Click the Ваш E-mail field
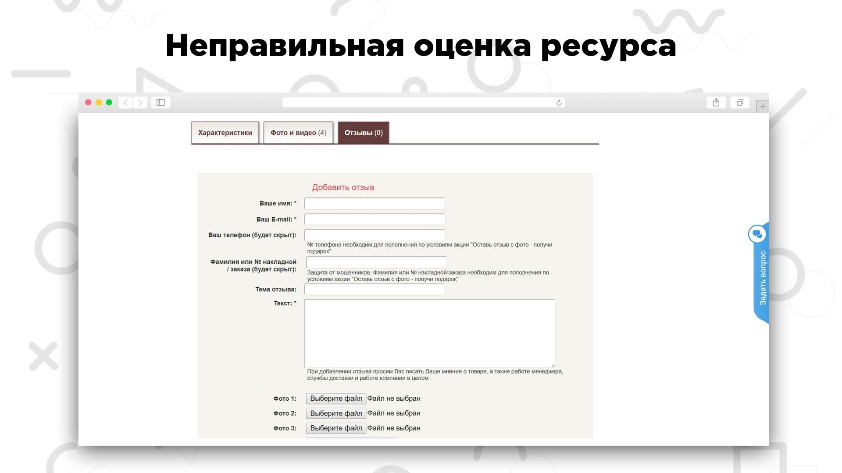The height and width of the screenshot is (473, 842). coord(375,219)
